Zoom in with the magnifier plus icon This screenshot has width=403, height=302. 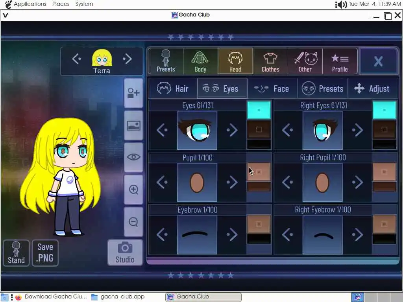coord(133,190)
